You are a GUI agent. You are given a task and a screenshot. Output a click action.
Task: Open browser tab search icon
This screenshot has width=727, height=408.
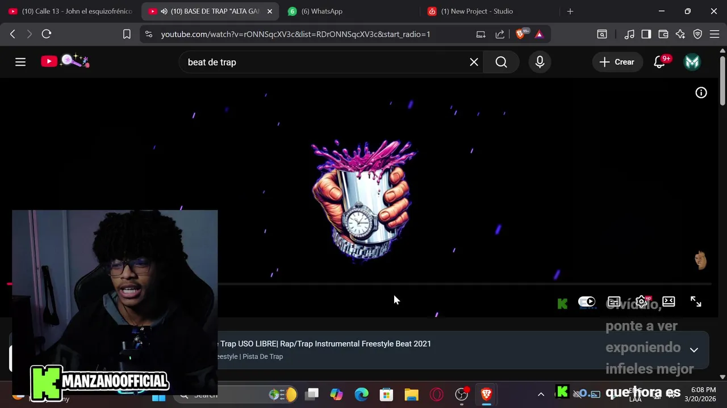coord(602,34)
